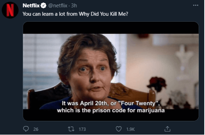Screen dimensions: 205x135
Task: Click the red N logo in the avatar
Action: pyautogui.click(x=10, y=10)
